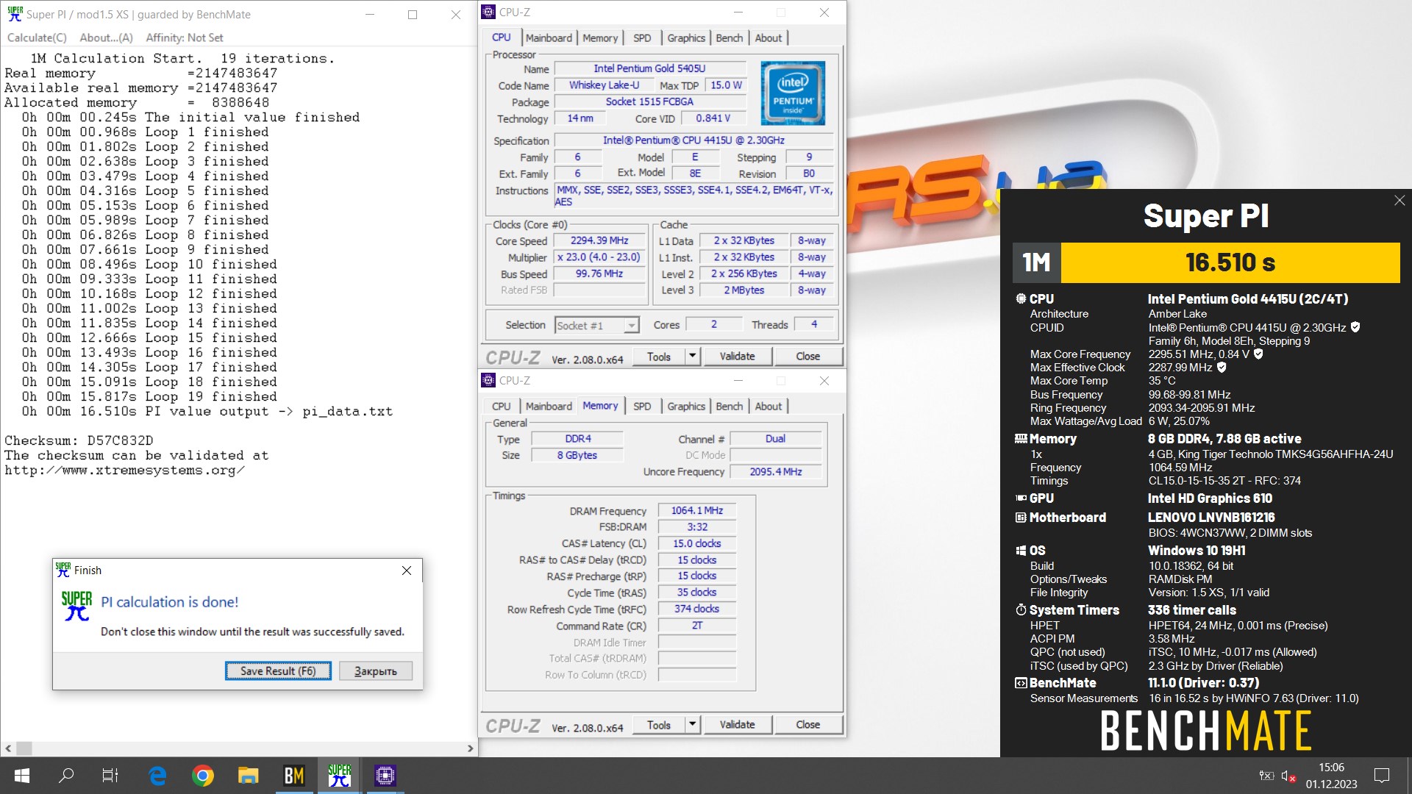Click the Закрыть button in Finish dialog

[x=376, y=670]
